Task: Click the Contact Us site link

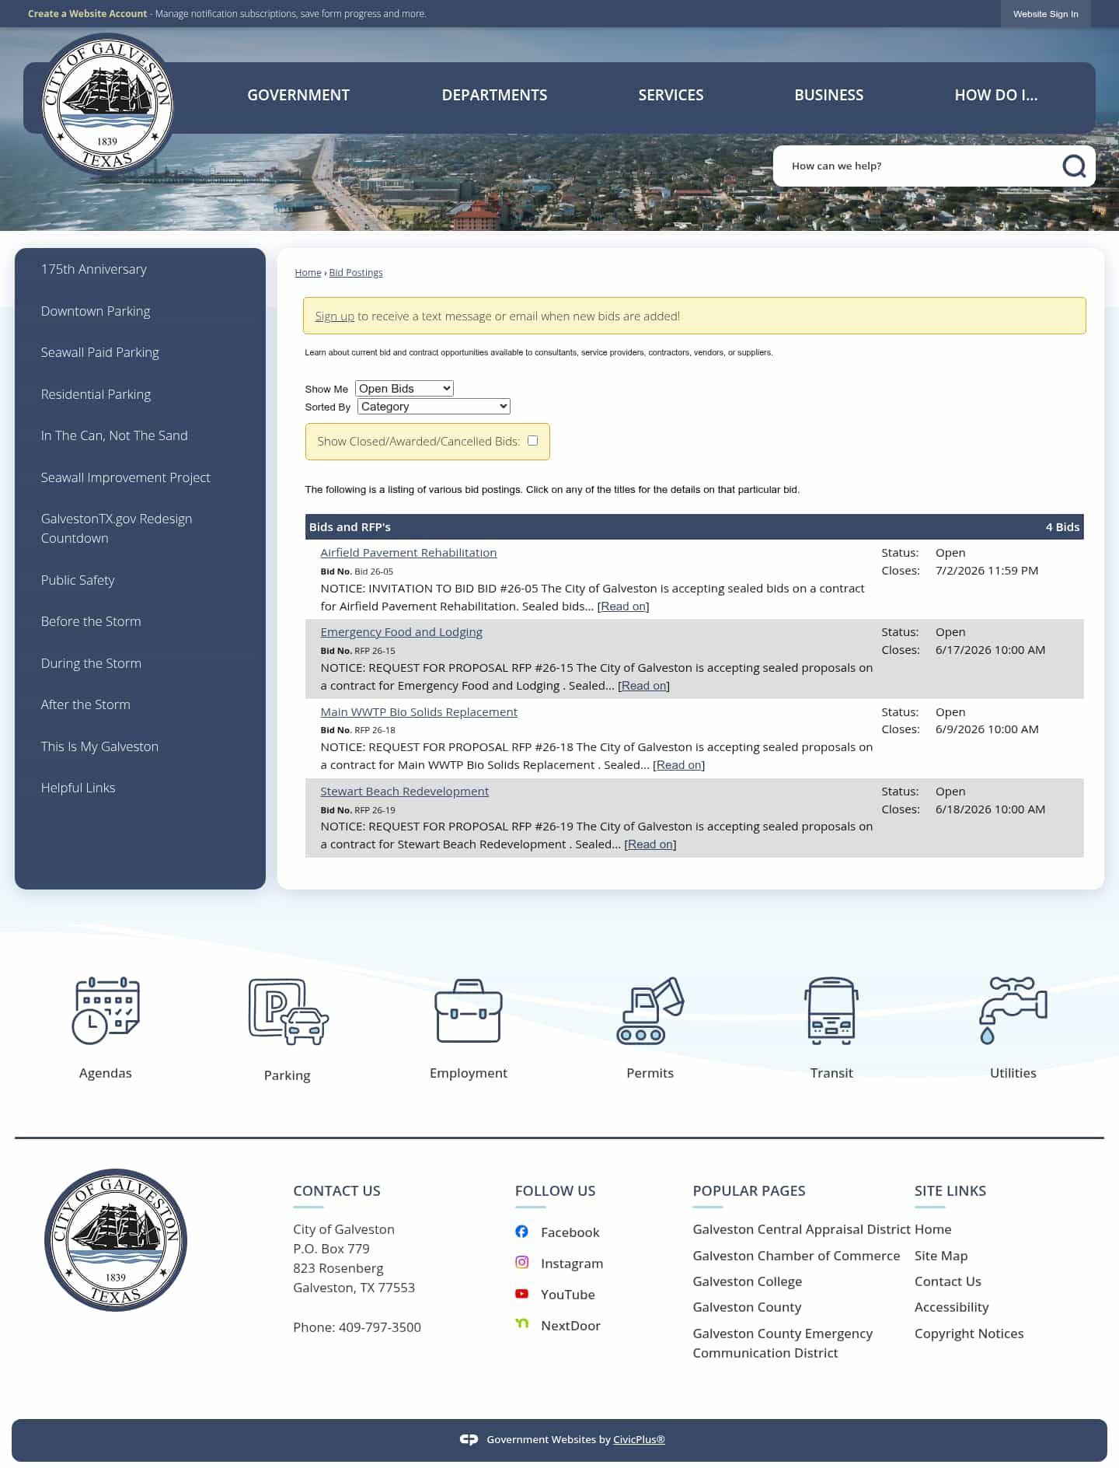Action: 947,1281
